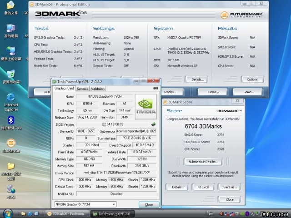Click the NVIDIA logo in GPU-Z
This screenshot has width=291, height=218.
[x=146, y=107]
